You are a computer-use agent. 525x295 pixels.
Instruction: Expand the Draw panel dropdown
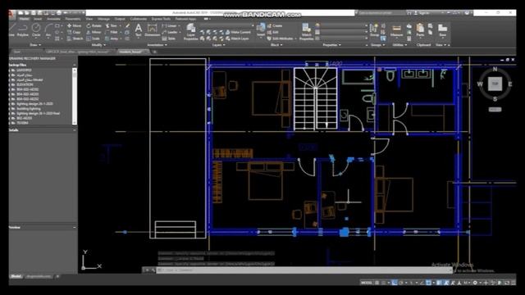[35, 45]
